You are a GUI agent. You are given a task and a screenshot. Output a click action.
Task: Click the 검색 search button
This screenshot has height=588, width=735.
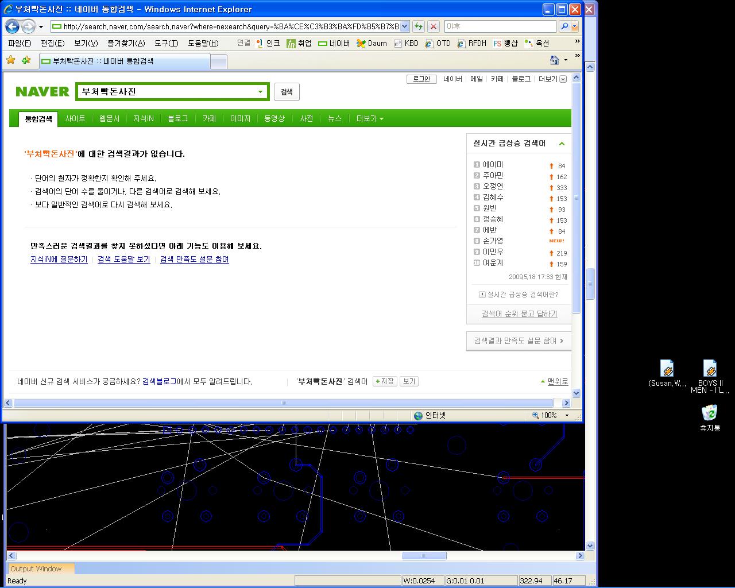tap(287, 92)
